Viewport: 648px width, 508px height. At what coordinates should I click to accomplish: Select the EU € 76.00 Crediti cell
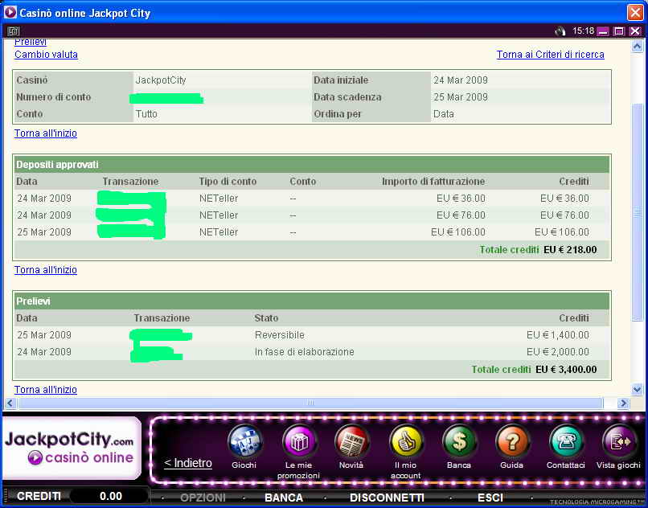click(x=564, y=215)
